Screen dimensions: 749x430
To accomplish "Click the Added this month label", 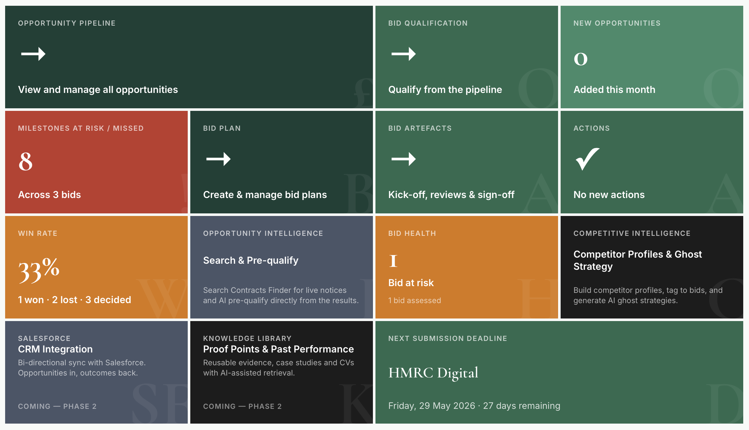I will (x=614, y=89).
